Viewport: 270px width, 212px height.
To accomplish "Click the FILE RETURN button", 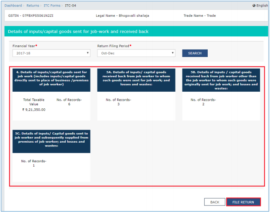I will 243,202.
